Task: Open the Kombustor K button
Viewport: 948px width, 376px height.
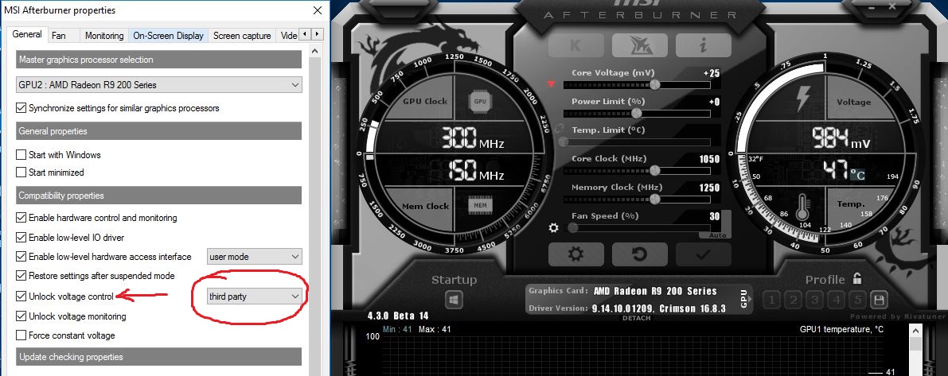Action: 575,45
